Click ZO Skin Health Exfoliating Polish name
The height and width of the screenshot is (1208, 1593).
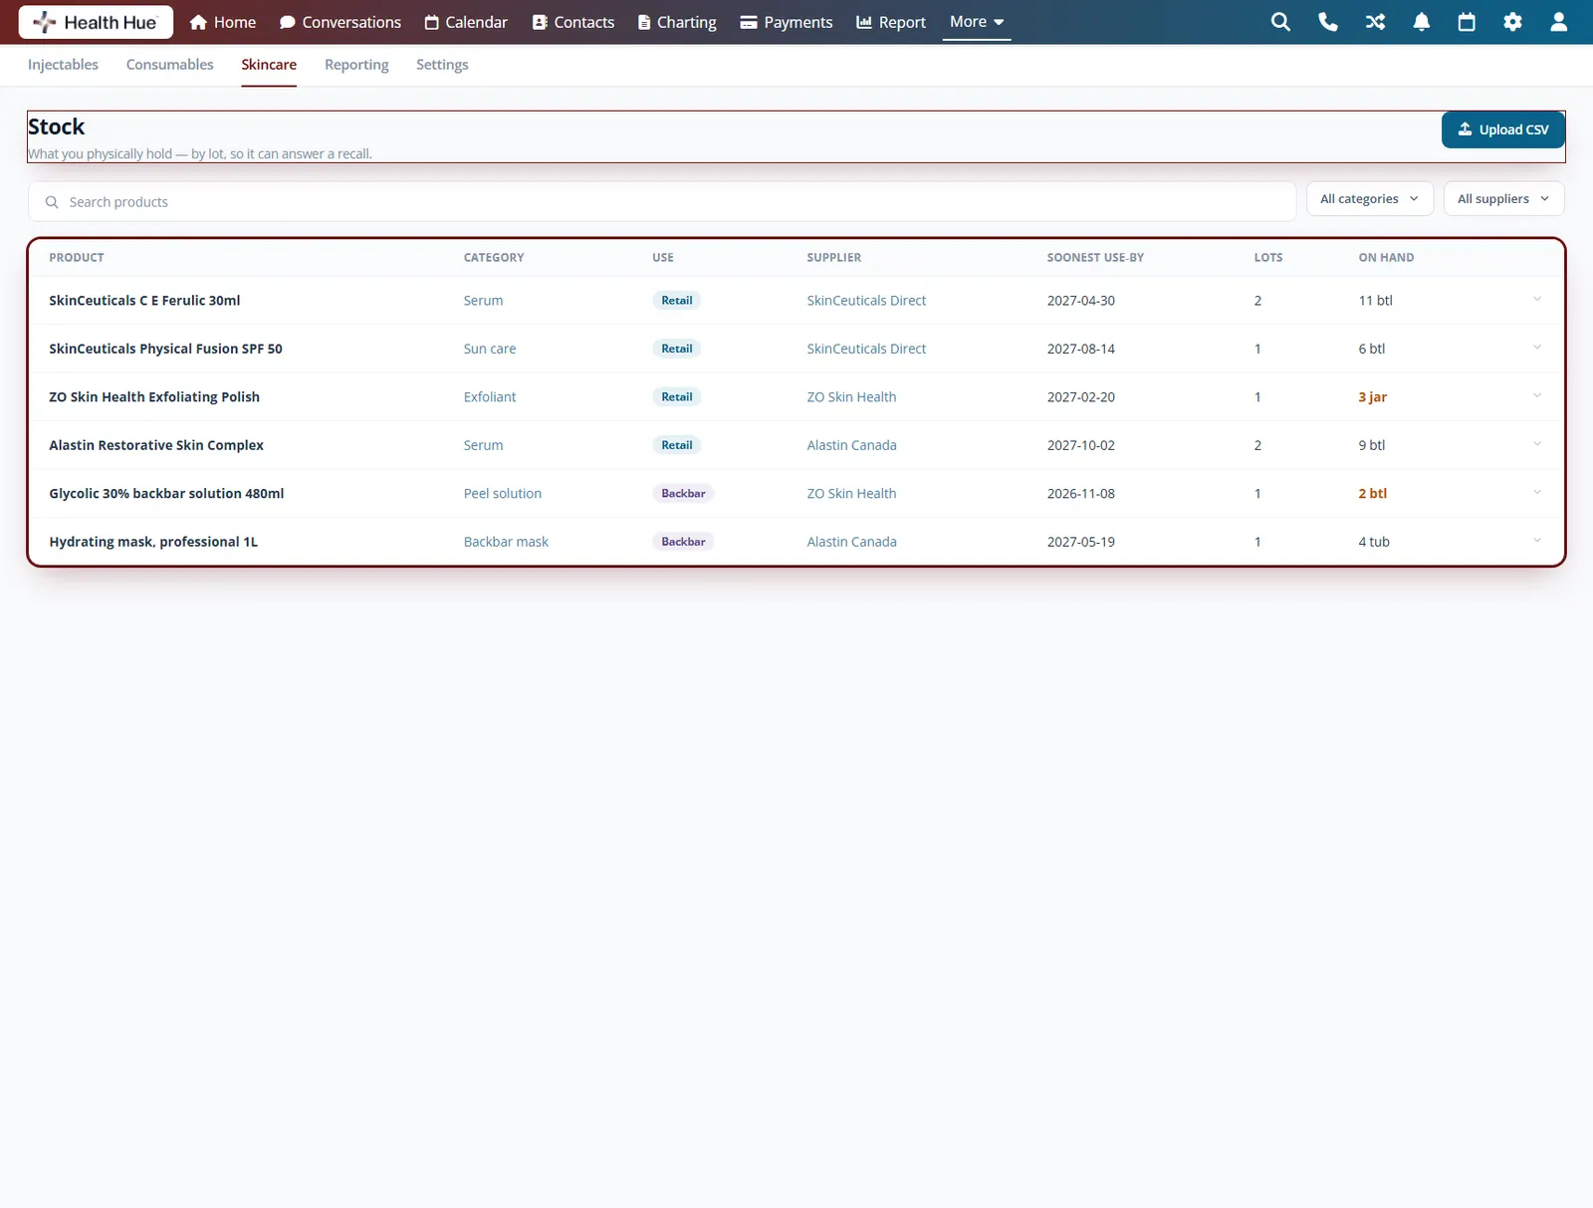154,396
